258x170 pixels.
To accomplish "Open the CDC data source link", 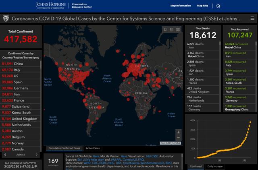I will pos(95,163).
